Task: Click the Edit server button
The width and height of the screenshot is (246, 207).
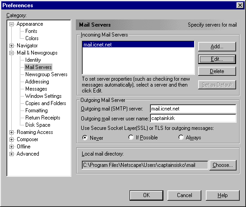Action: [x=217, y=59]
